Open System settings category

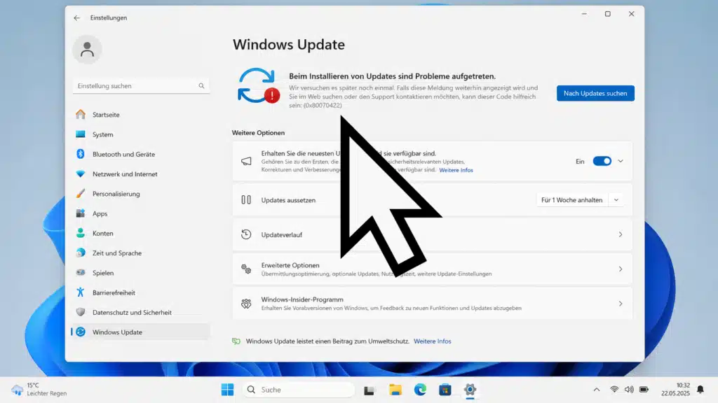click(141, 134)
